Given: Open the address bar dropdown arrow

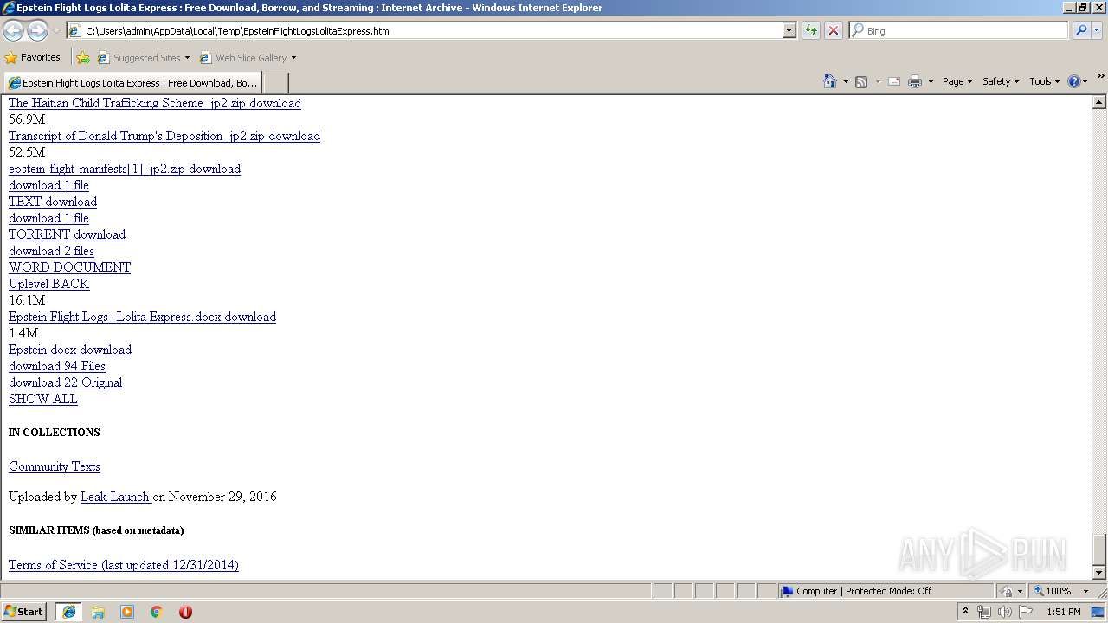Looking at the screenshot, I should [789, 30].
